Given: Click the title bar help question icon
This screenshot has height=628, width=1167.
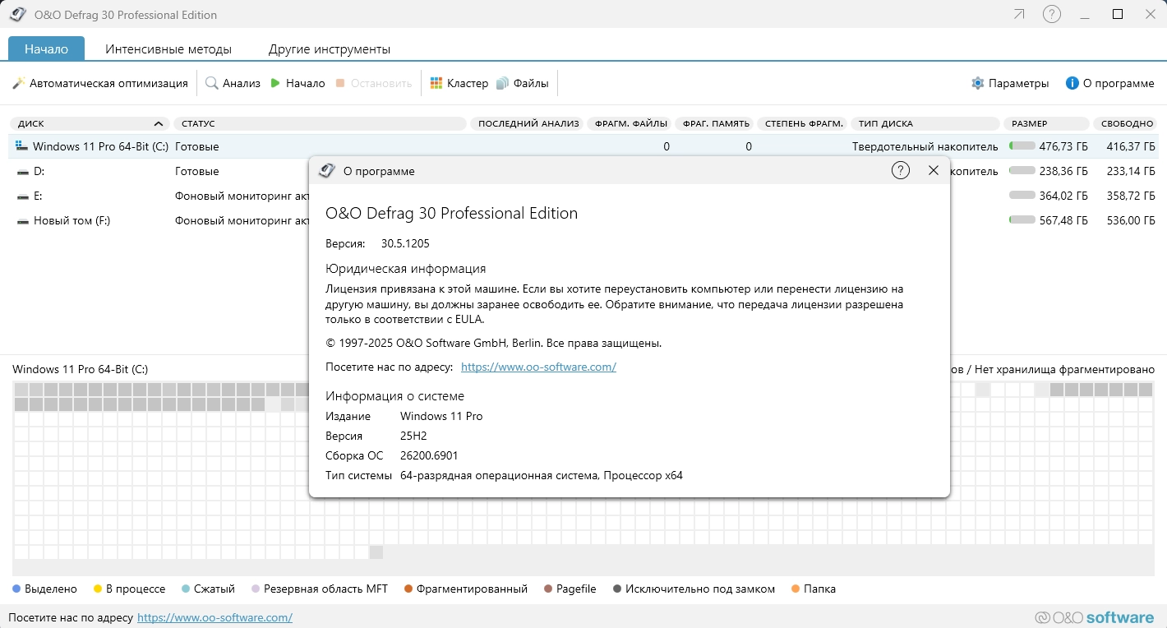Looking at the screenshot, I should (x=1051, y=14).
